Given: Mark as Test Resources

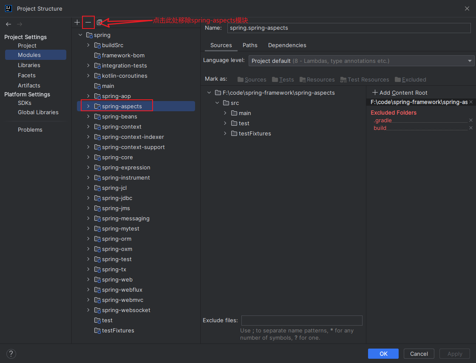Looking at the screenshot, I should point(365,79).
